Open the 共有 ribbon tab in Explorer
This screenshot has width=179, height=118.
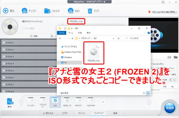[80, 33]
